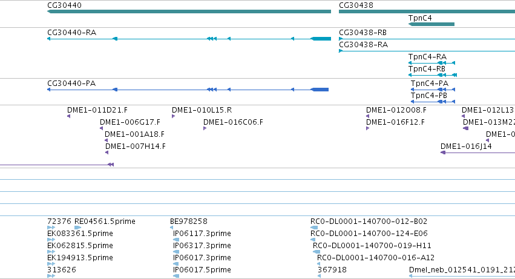515x279 pixels.
Task: Click the IP06317.3prime EST label
Action: 202,246
